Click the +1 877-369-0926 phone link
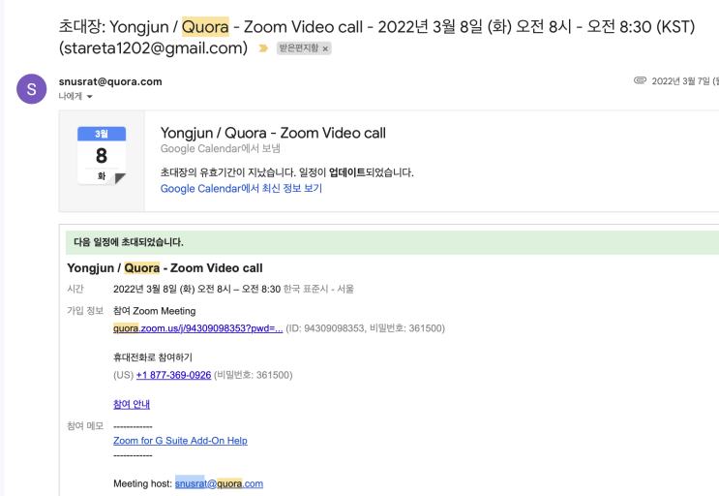 coord(174,375)
